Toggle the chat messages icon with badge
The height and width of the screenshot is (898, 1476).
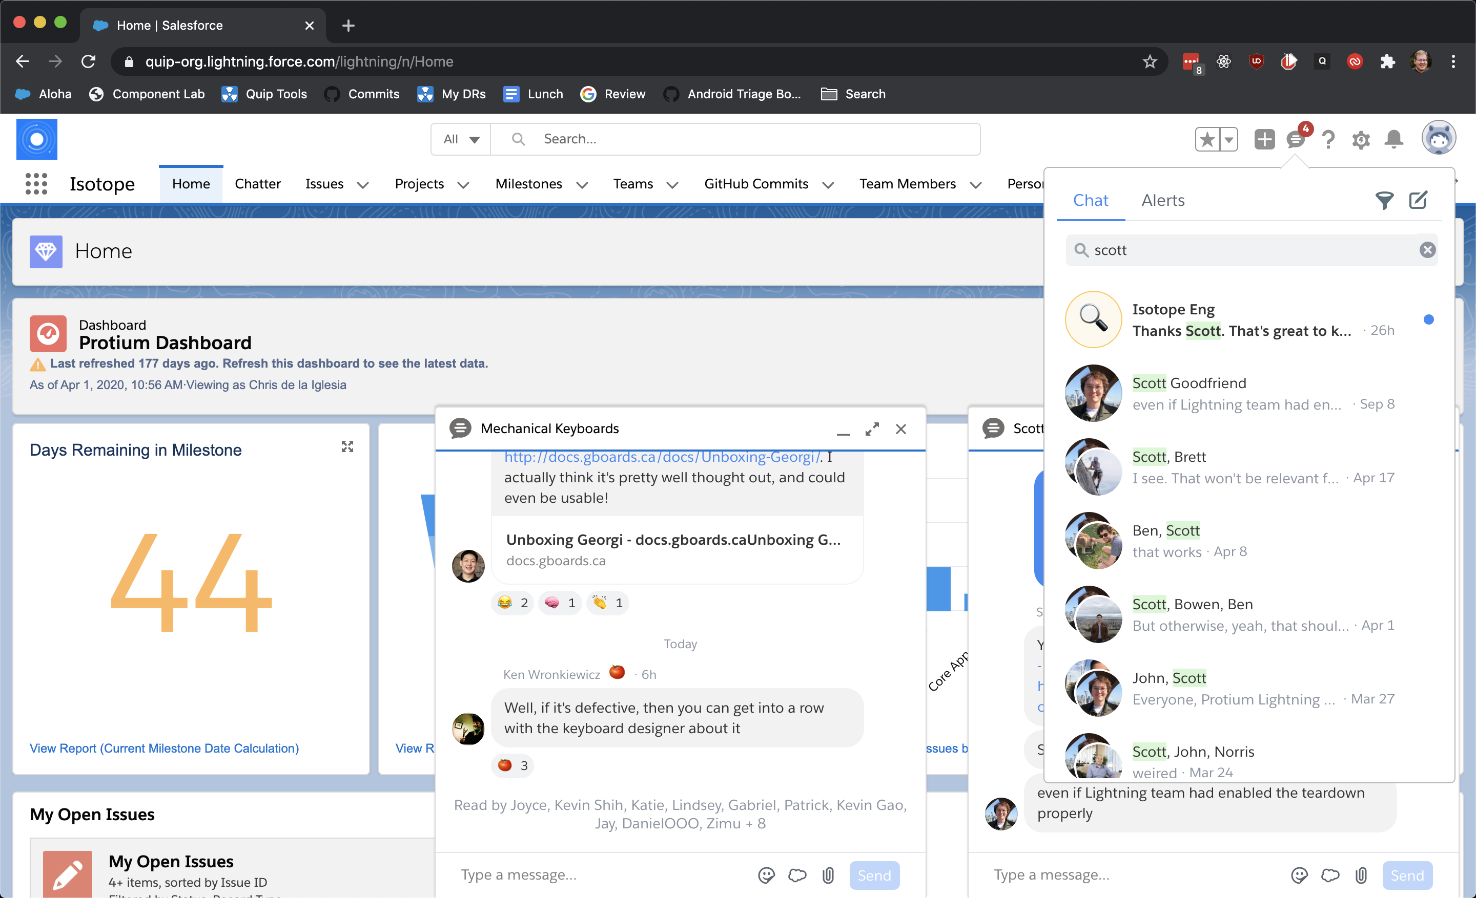[x=1296, y=139]
